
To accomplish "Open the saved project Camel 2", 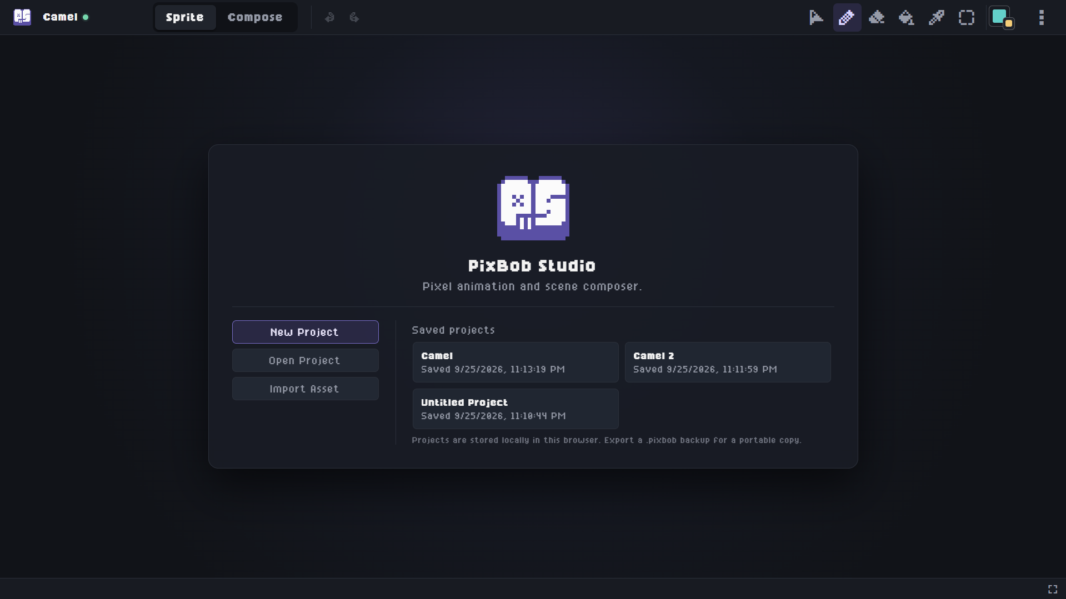I will point(728,362).
